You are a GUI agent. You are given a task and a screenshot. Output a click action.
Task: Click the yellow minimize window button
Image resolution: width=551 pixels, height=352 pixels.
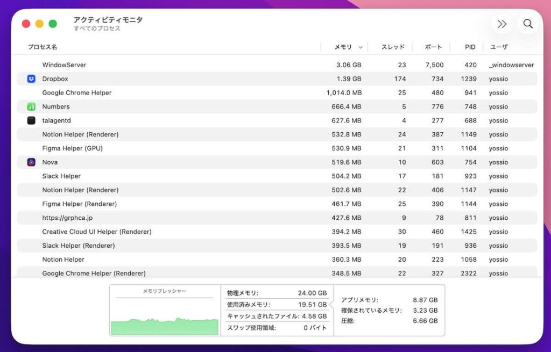click(39, 24)
